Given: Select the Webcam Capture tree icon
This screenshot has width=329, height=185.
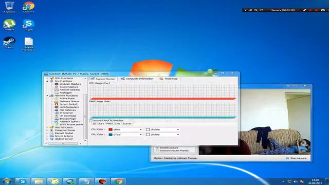Looking at the screenshot, I should pyautogui.click(x=57, y=84).
